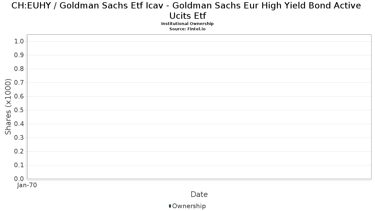Image resolution: width=375 pixels, height=211 pixels.
Task: Click the Source: Fintel.io text
Action: tap(187, 29)
